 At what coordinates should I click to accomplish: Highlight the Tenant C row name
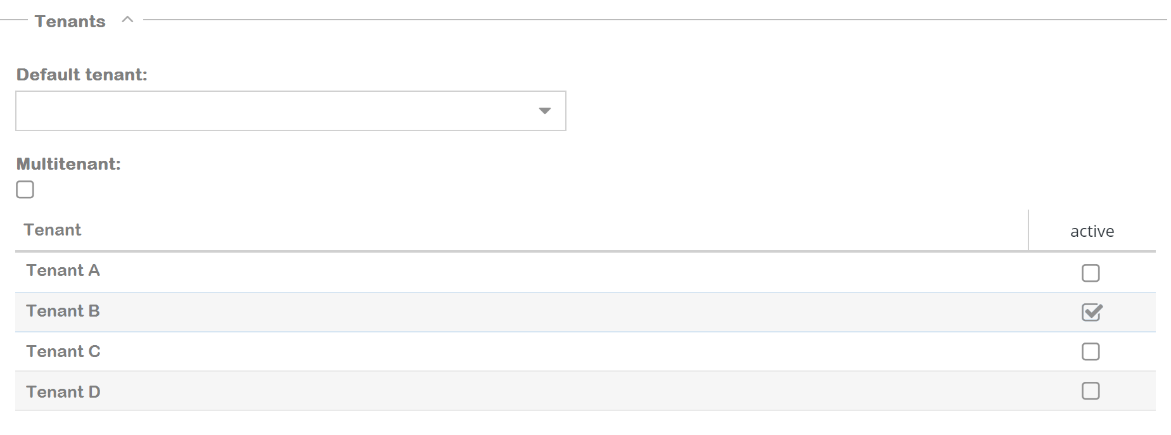click(x=63, y=351)
